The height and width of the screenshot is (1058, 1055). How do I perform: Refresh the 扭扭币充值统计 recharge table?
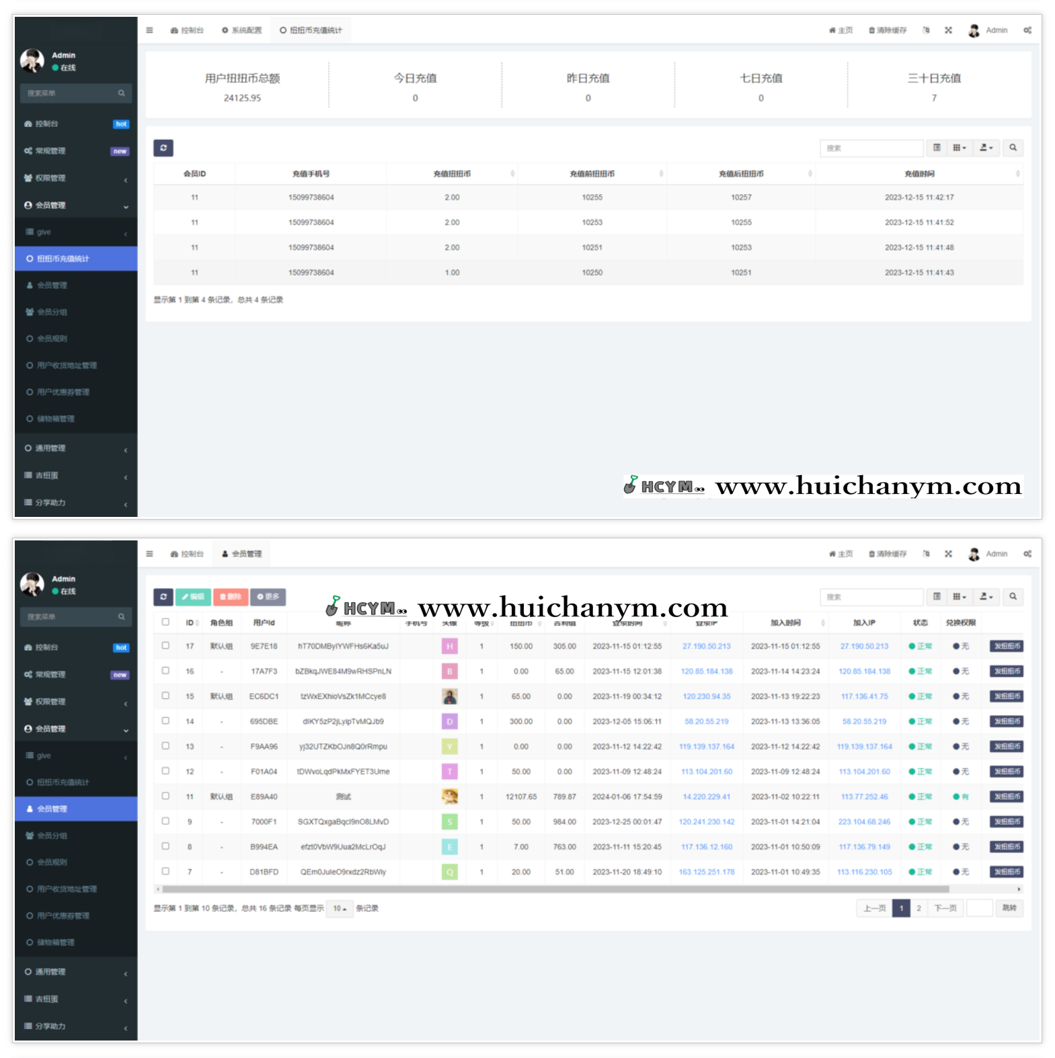pos(163,148)
